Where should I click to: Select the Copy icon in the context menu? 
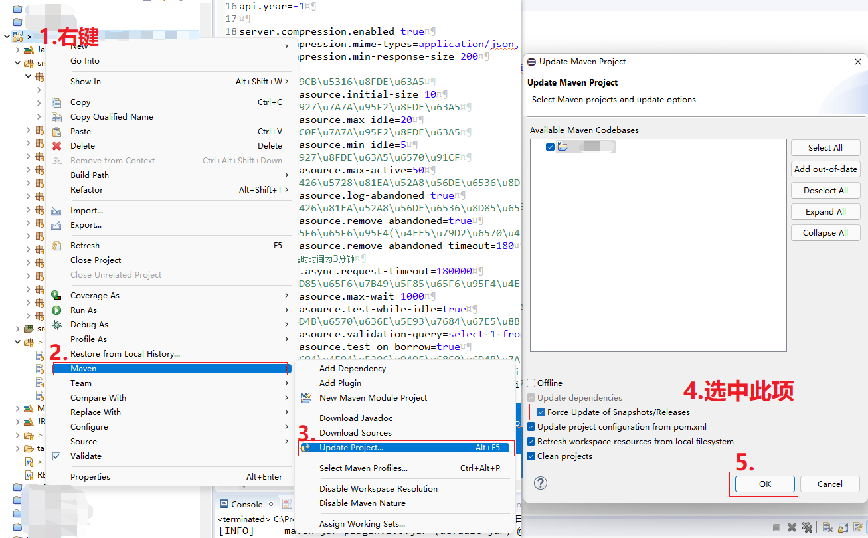[x=56, y=102]
